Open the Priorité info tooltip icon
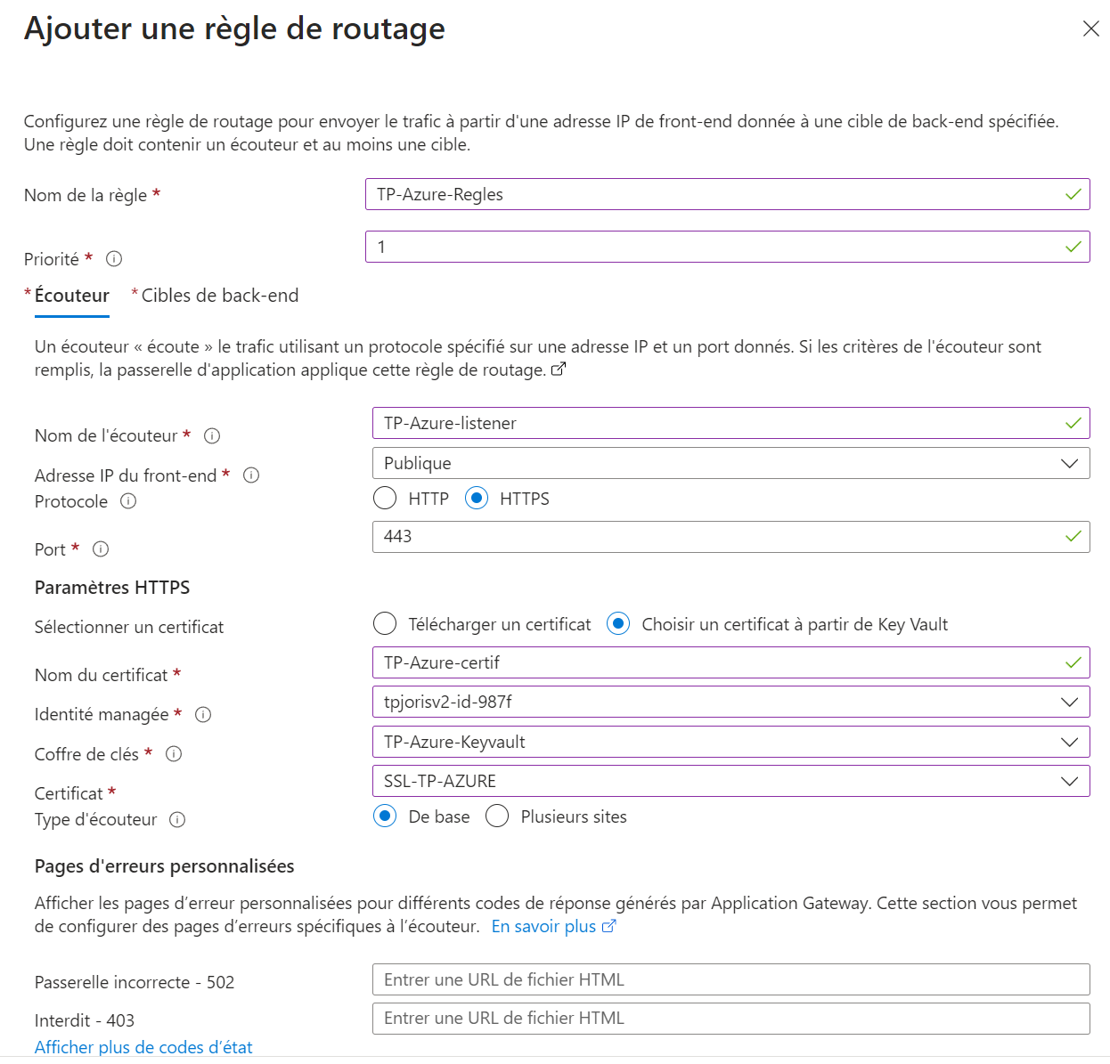 click(113, 259)
